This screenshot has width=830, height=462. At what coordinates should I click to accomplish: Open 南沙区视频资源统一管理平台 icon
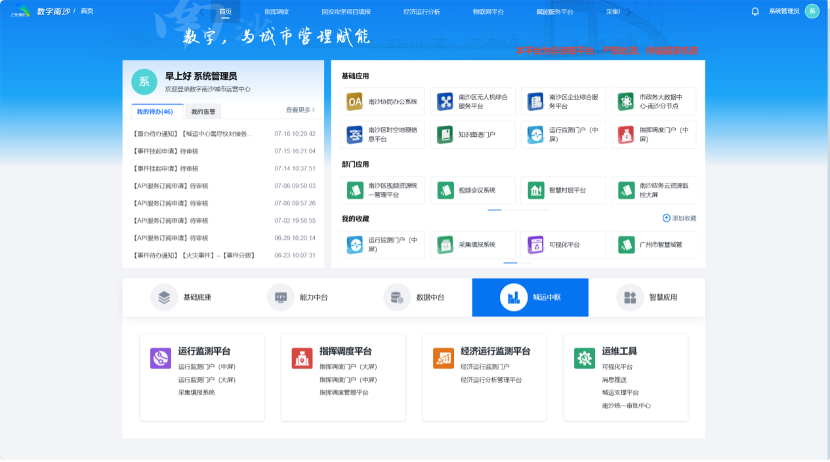point(355,190)
